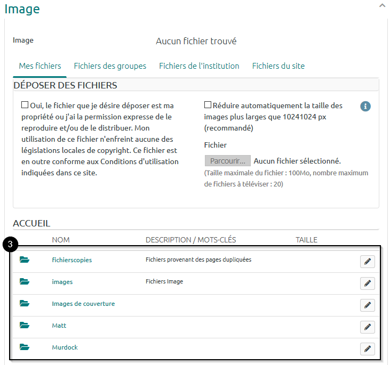
Task: Open the Fichiers de l'institution tab
Action: click(x=199, y=66)
